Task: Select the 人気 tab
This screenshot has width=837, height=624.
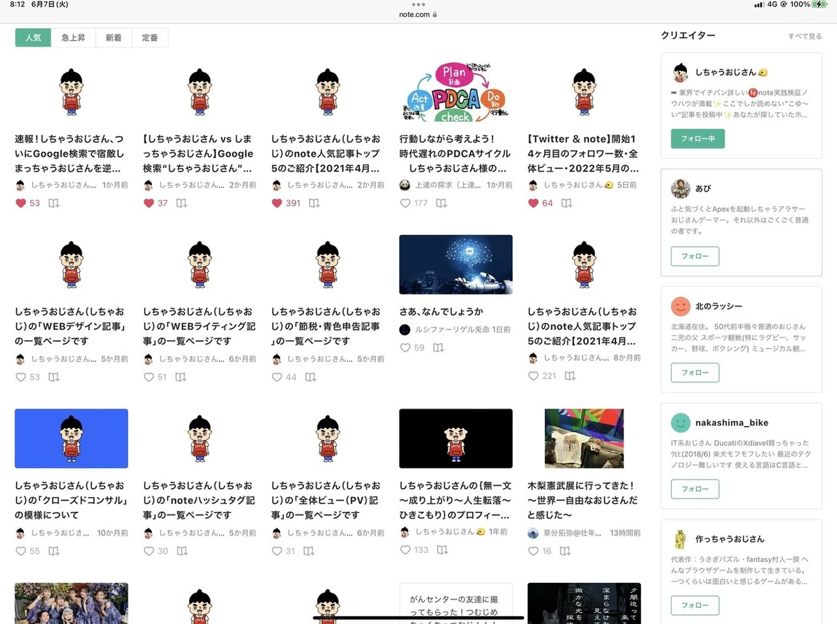Action: tap(33, 38)
